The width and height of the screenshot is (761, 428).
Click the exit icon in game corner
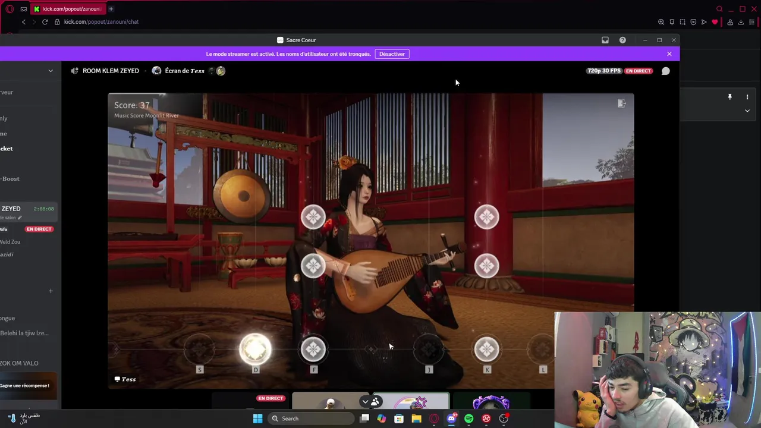621,103
